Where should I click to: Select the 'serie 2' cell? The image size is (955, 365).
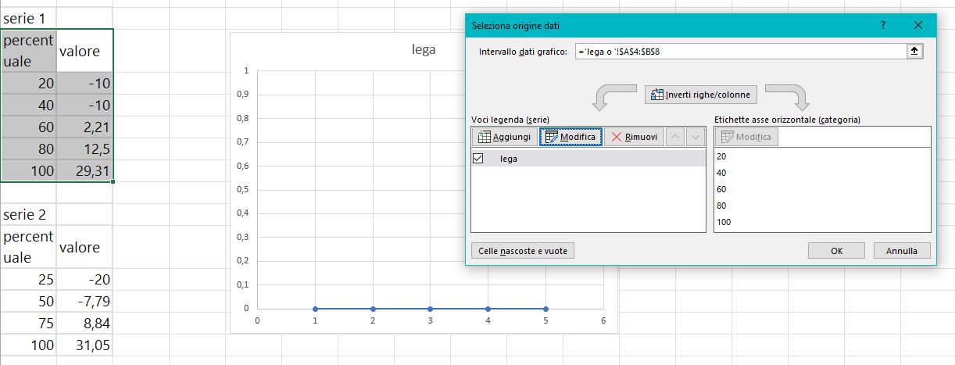tap(28, 214)
